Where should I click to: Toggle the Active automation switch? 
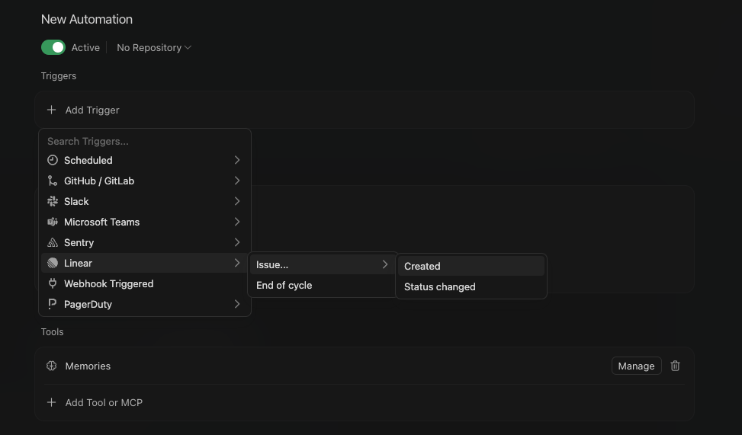(x=53, y=47)
